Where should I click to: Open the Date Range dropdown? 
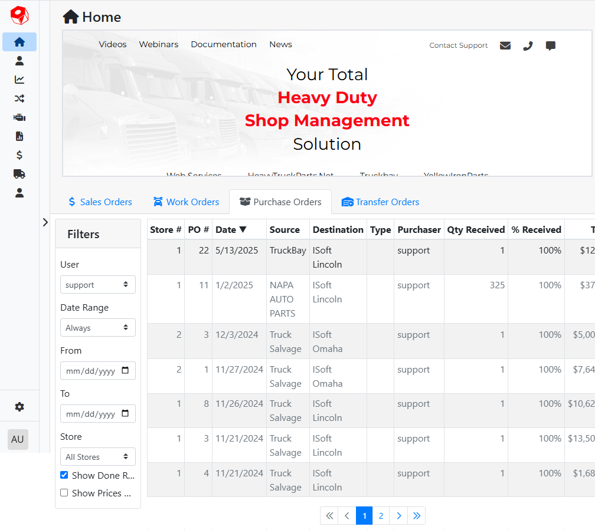pos(97,328)
